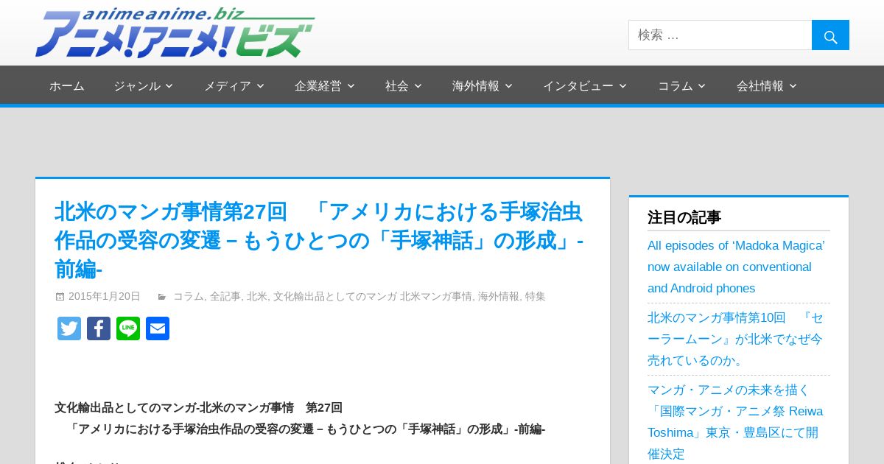Open 国際マンガ・アニメ祭 Reiwa Toshima sidebar article
Screen dimensions: 884x464
click(x=735, y=422)
